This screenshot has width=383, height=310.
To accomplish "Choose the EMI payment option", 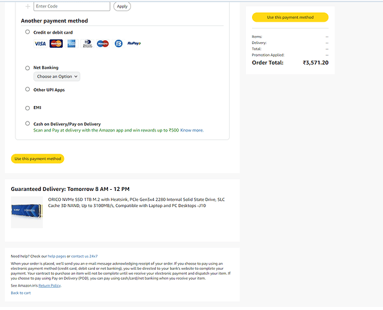I will pos(27,108).
